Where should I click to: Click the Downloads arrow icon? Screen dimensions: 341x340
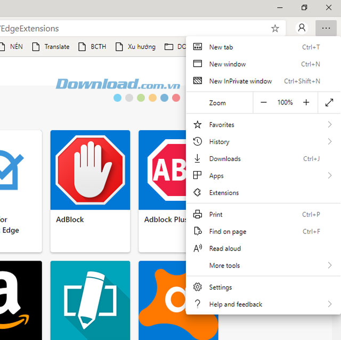coord(197,159)
